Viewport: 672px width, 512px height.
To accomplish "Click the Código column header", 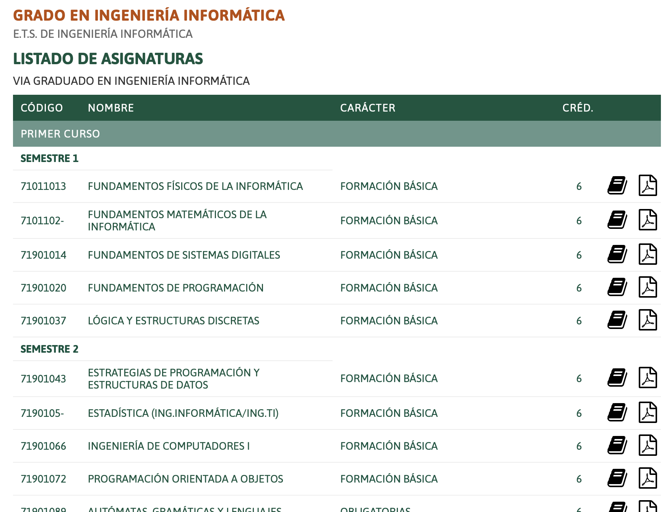I will click(42, 108).
